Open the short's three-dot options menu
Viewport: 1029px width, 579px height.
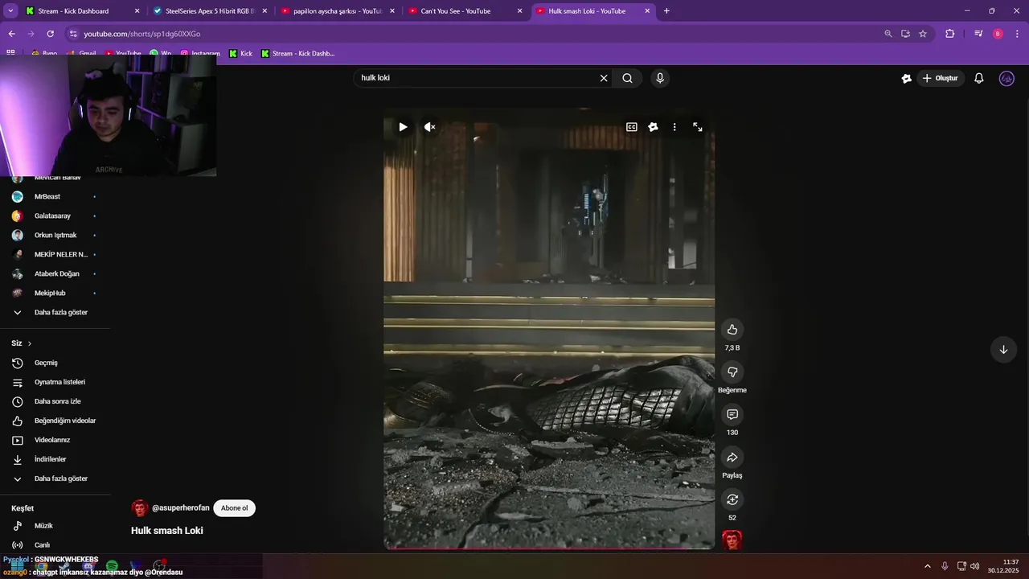point(674,127)
